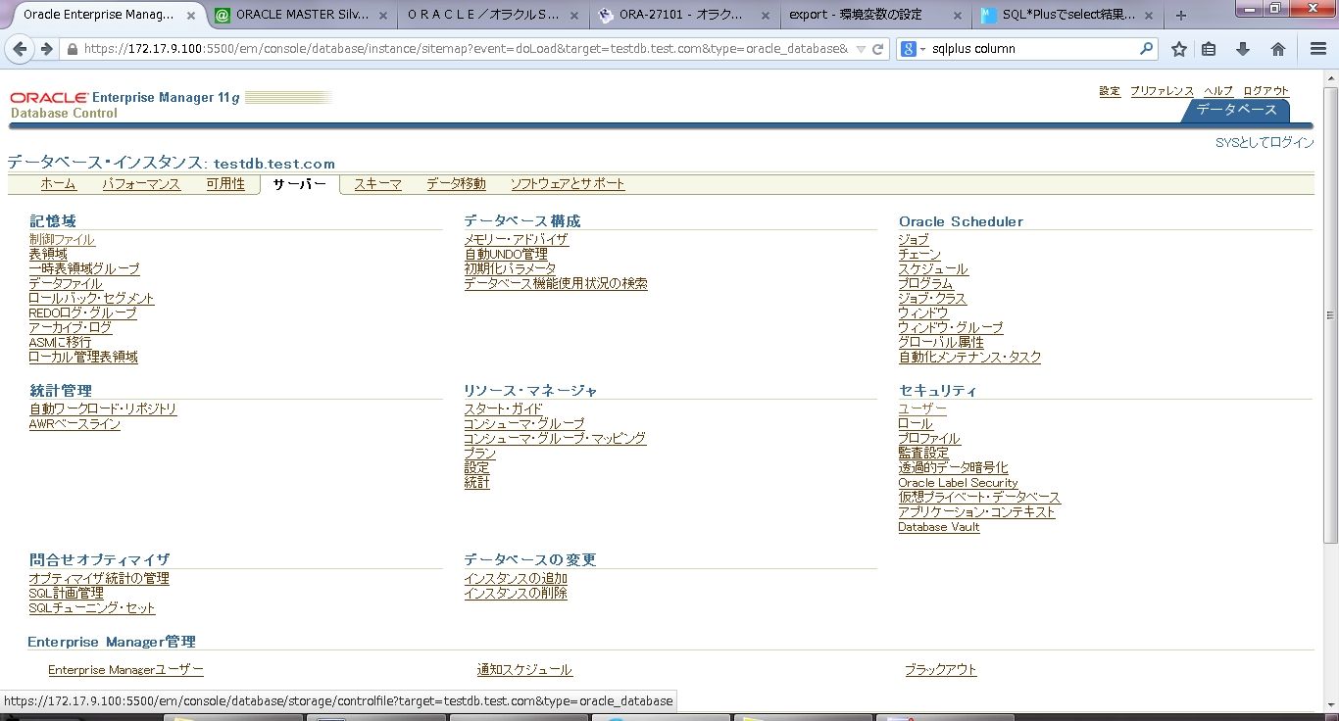1339x721 pixels.
Task: Go back with the browser back arrow
Action: point(20,49)
